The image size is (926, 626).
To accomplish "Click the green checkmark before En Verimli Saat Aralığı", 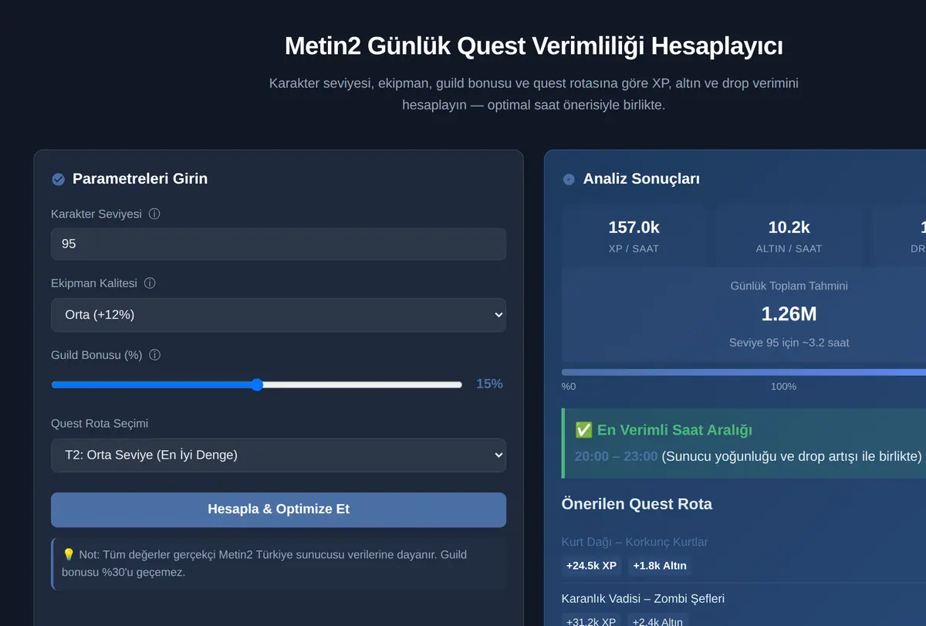I will click(x=583, y=431).
